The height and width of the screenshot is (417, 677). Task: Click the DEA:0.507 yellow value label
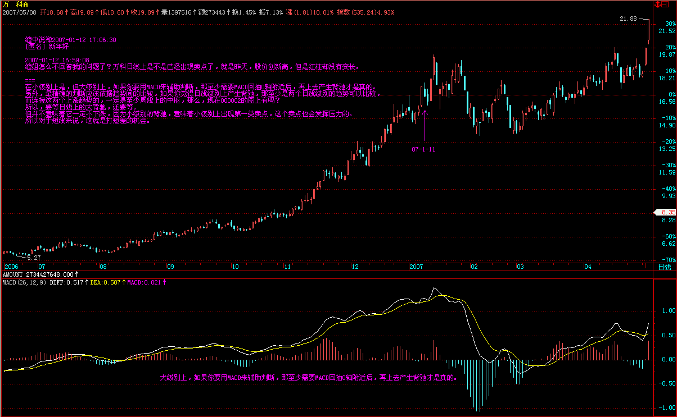click(105, 282)
